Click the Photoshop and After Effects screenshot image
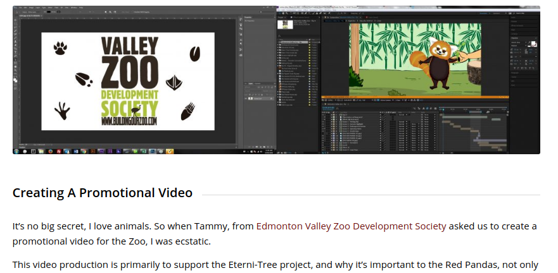The height and width of the screenshot is (273, 558). pos(277,80)
